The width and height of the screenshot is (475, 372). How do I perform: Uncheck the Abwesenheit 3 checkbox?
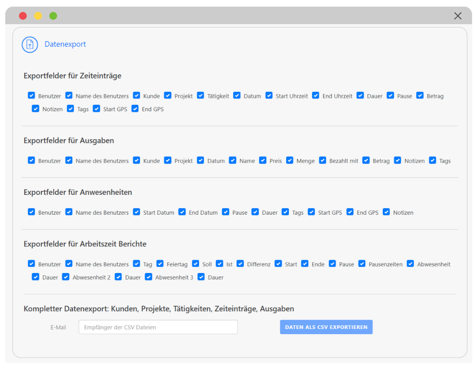coord(148,277)
